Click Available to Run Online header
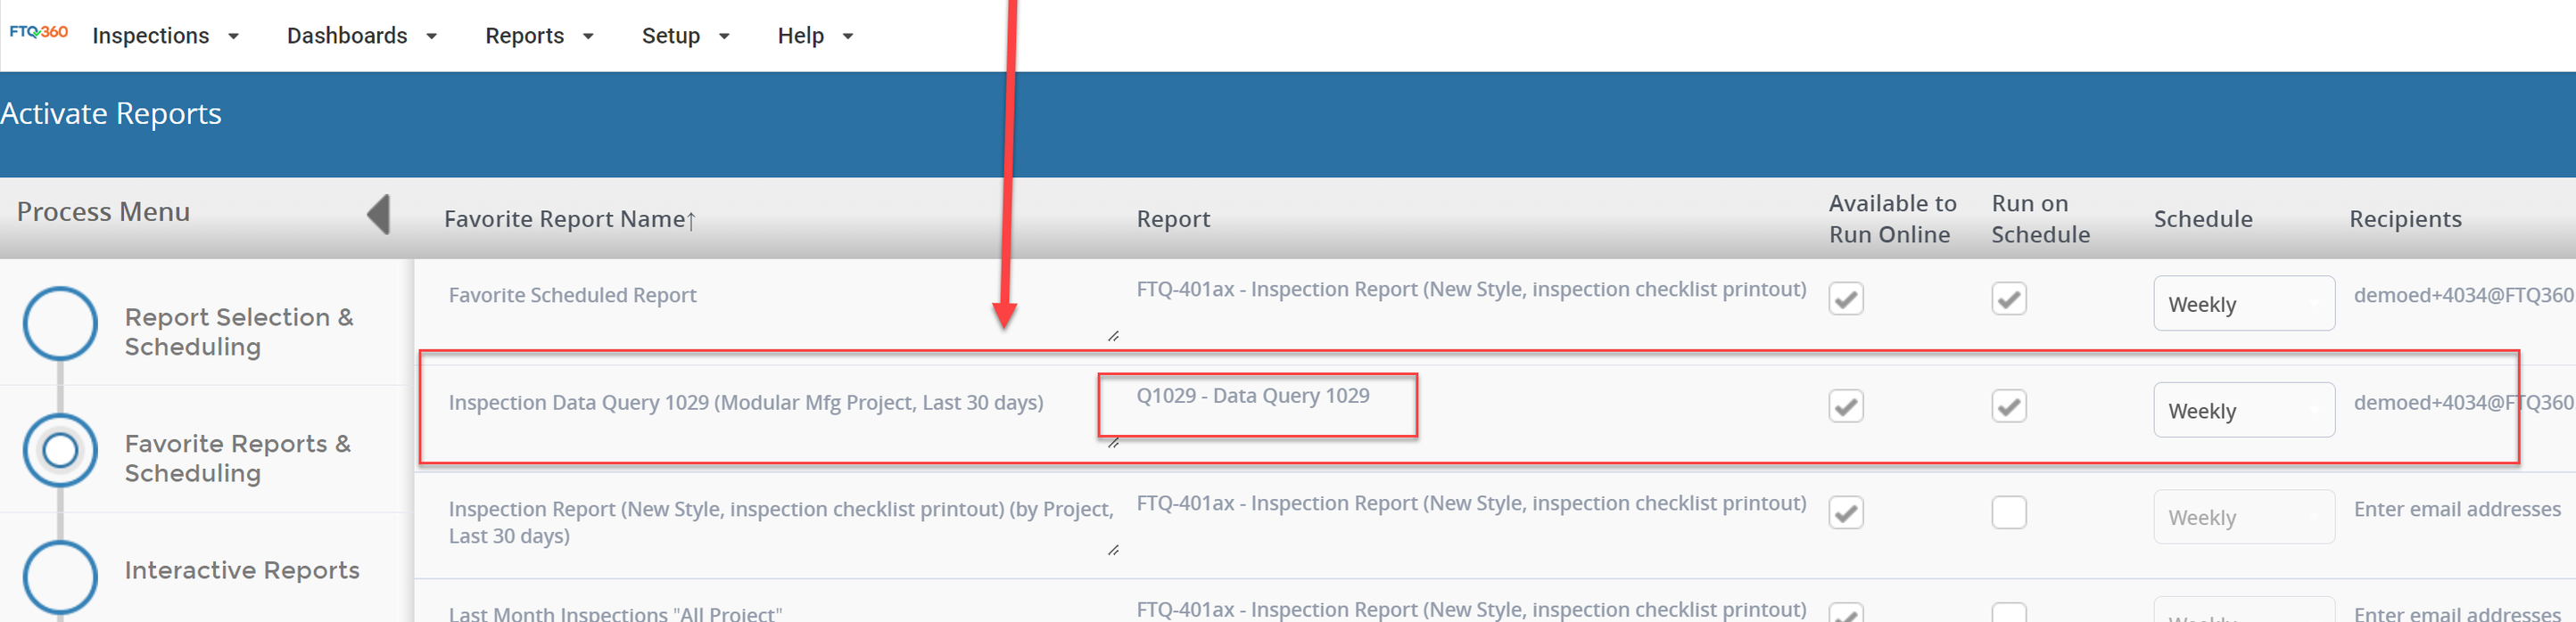The width and height of the screenshot is (2576, 622). pos(1892,218)
